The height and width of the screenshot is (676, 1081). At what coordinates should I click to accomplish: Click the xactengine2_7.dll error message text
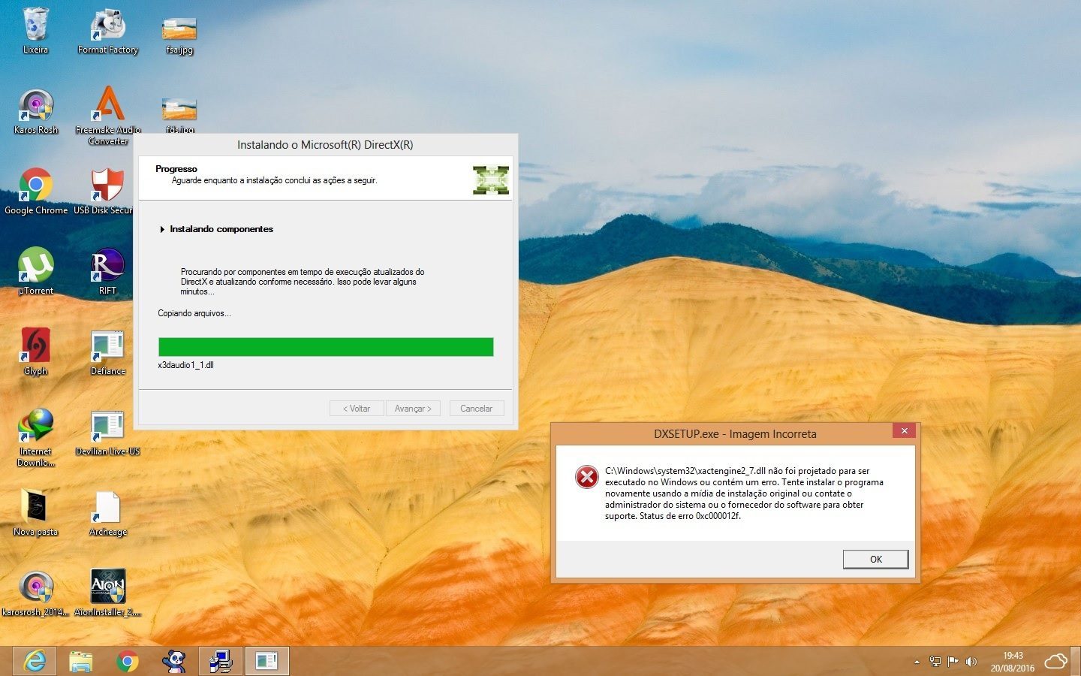[744, 493]
